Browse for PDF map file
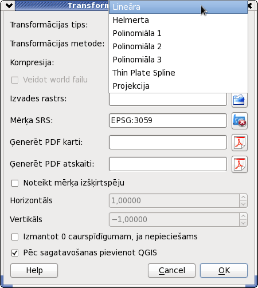This screenshot has height=288, width=258. click(x=240, y=143)
